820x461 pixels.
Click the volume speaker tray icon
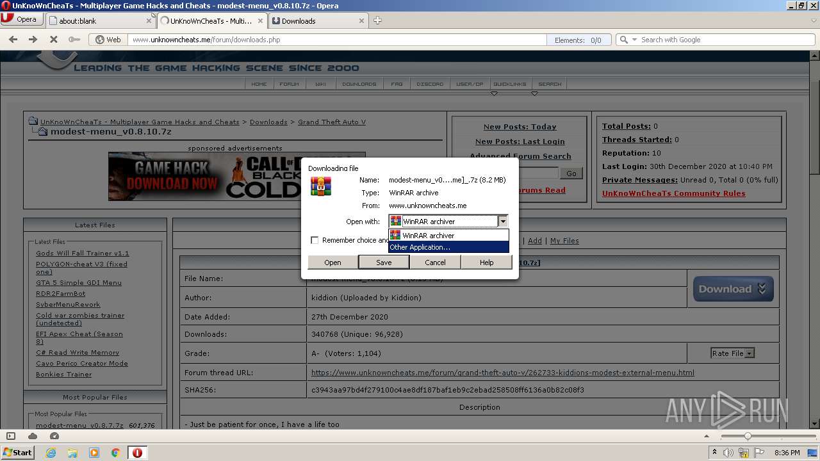click(x=729, y=453)
